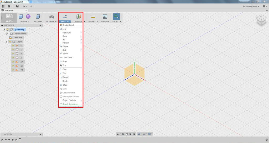Open the Arc submenu
This screenshot has height=143, width=269.
tap(71, 39)
